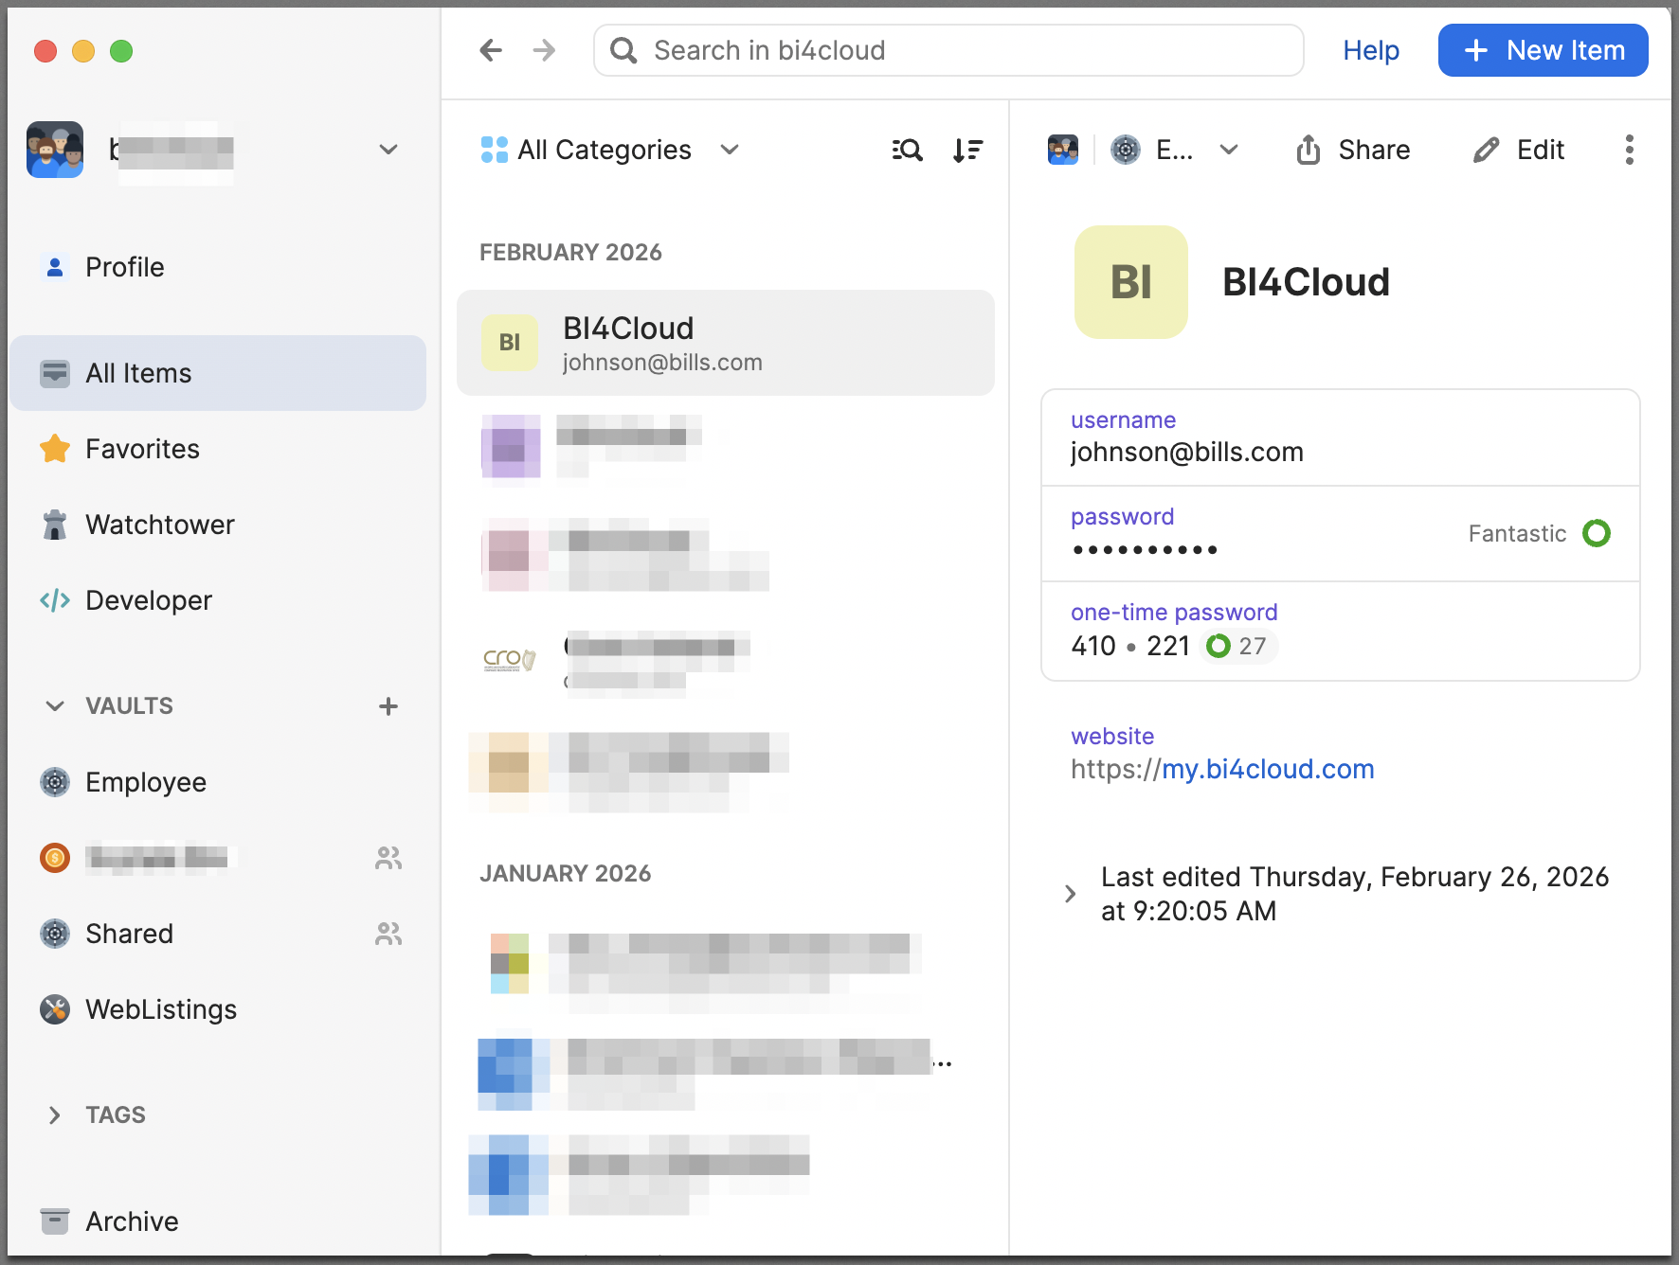Add a new vault with plus icon
This screenshot has width=1679, height=1265.
388,706
